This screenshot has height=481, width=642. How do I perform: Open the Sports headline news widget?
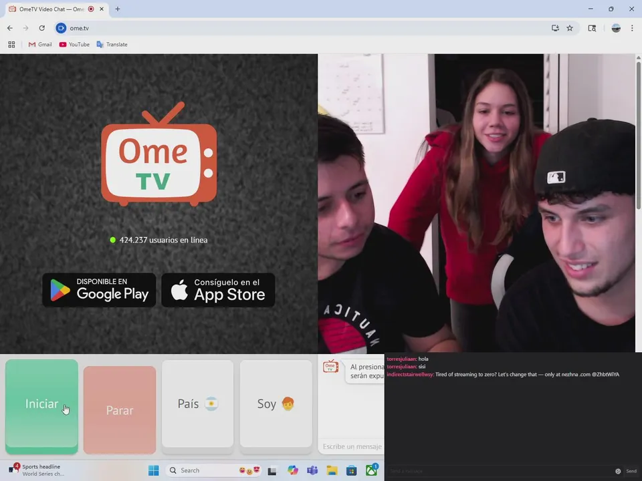click(37, 470)
